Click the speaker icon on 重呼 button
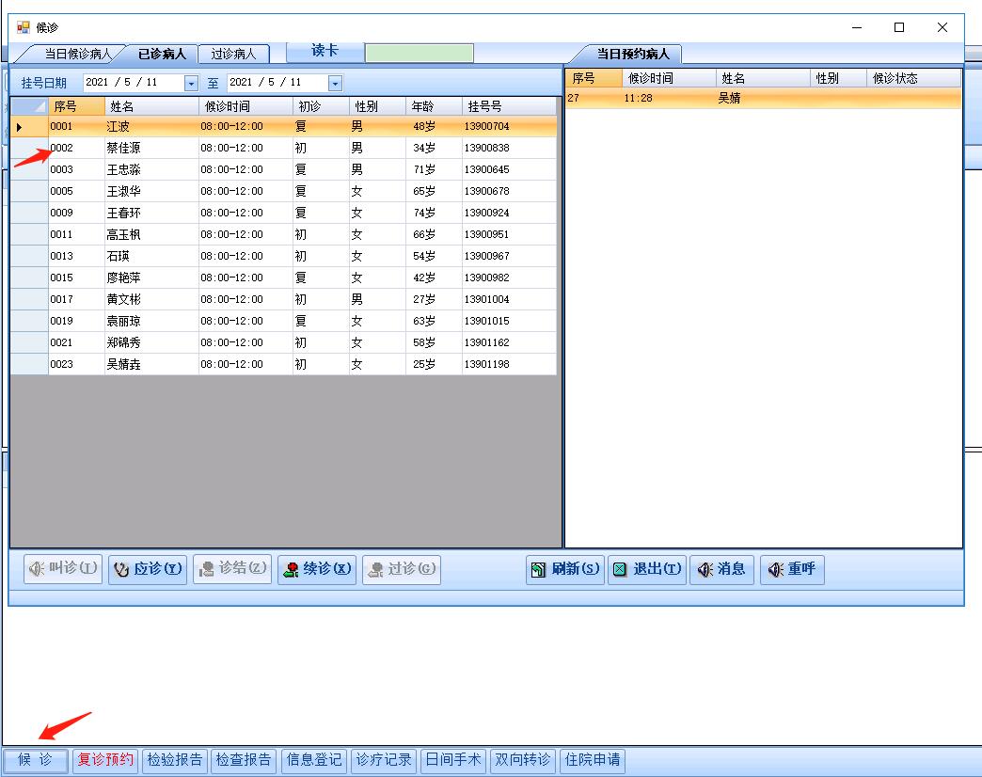Image resolution: width=982 pixels, height=777 pixels. 776,569
